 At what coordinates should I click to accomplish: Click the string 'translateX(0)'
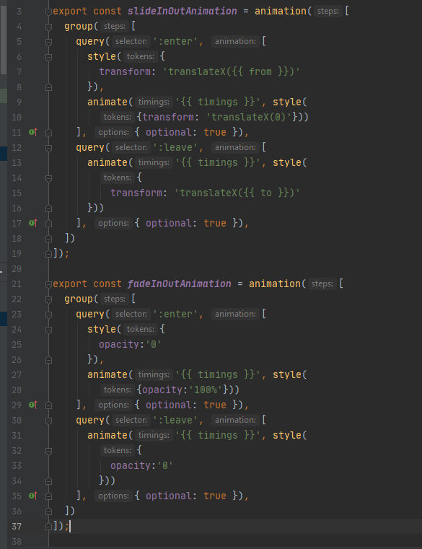(249, 117)
